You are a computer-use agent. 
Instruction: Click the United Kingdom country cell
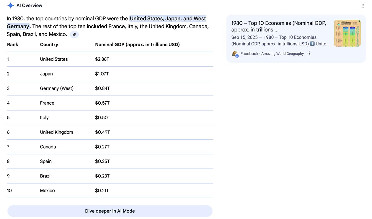pyautogui.click(x=56, y=132)
